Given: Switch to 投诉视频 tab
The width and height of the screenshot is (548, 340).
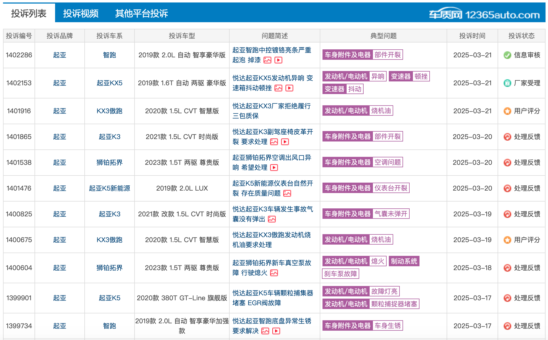Looking at the screenshot, I should coord(81,13).
